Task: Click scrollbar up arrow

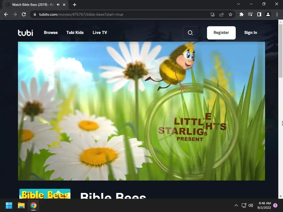Action: [x=281, y=22]
